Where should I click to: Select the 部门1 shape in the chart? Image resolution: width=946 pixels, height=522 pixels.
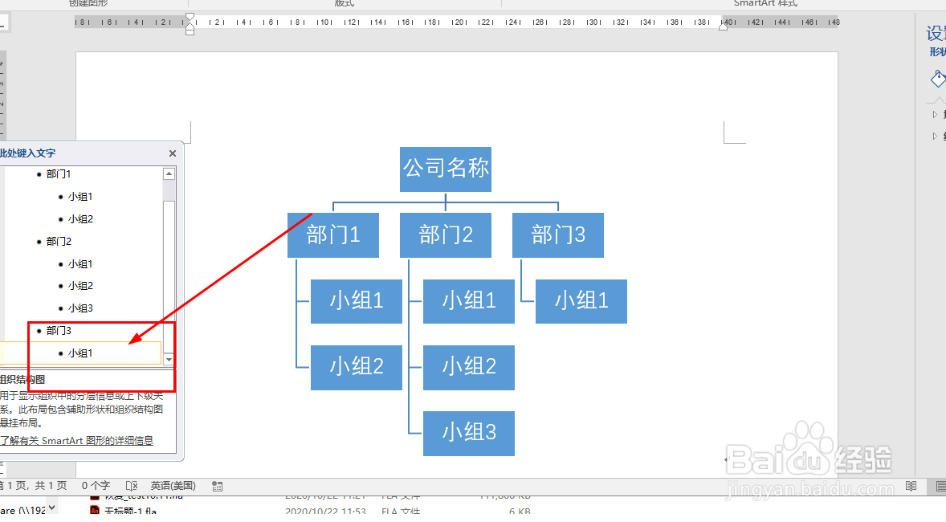pos(333,234)
